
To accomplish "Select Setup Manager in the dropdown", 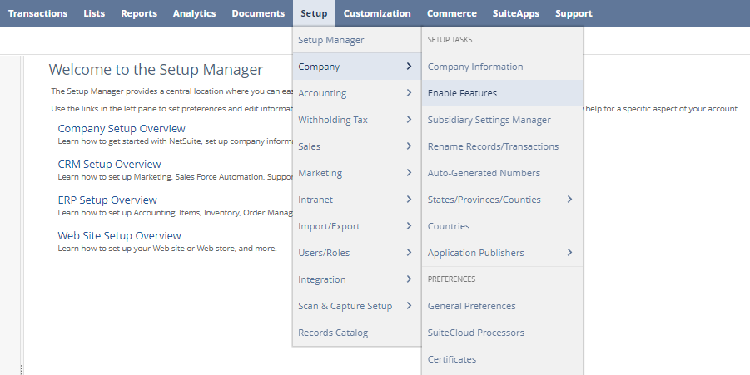I will (357, 40).
